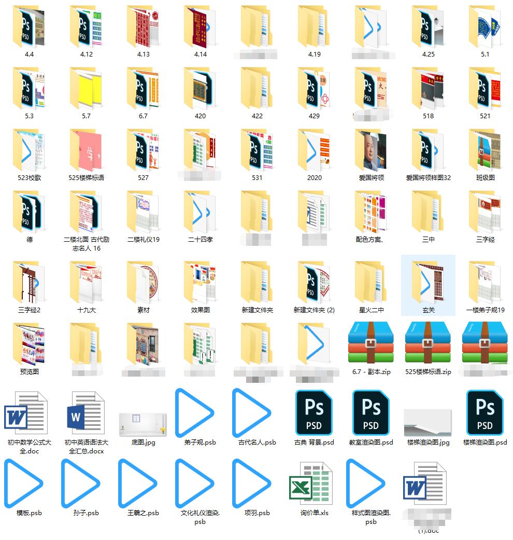
Task: Select the 王羲之.psb file icon
Action: pyautogui.click(x=138, y=483)
